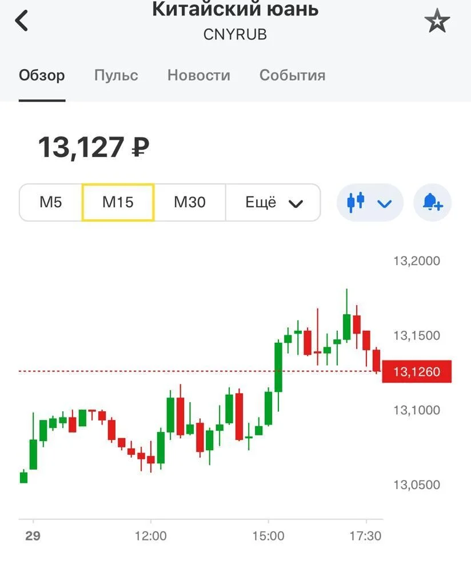Click the red 13,1260 price marker

(x=417, y=371)
